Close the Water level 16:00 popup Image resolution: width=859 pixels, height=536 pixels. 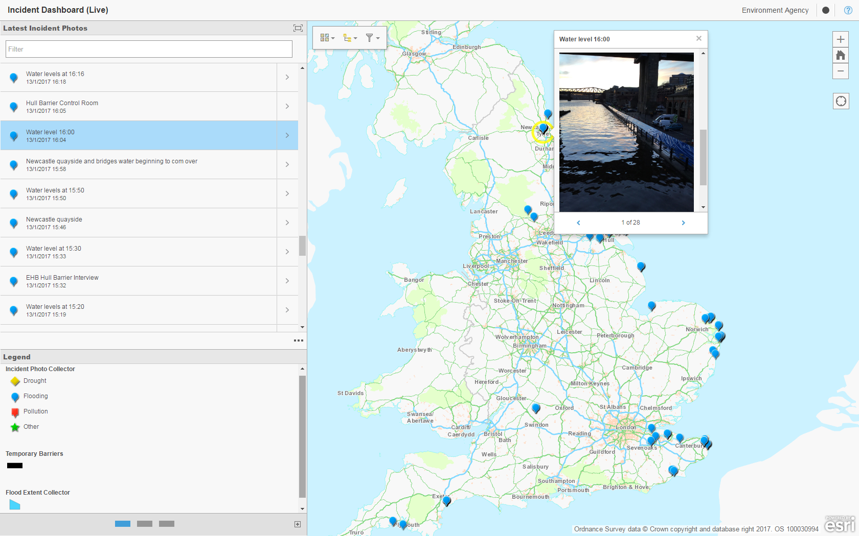699,38
